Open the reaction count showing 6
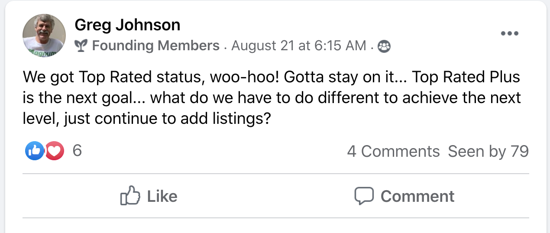 77,151
